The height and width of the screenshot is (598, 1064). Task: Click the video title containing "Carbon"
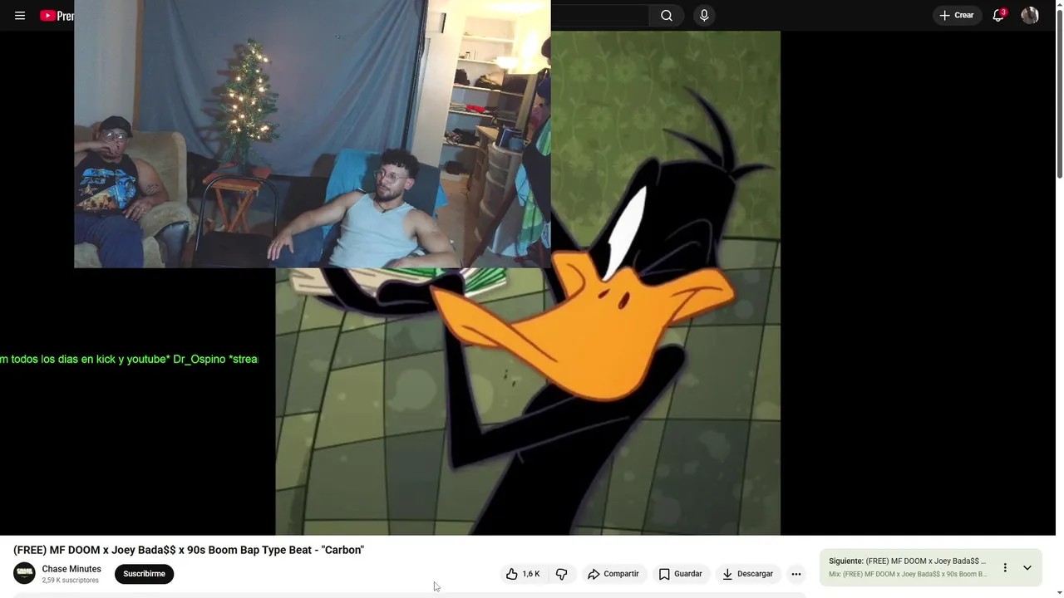pyautogui.click(x=189, y=550)
